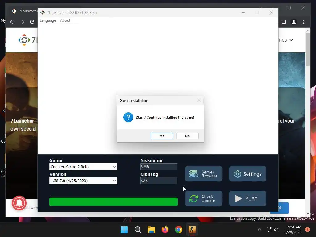Minimize the 7Launcher window
Screen dimensions: 316x237
243,12
